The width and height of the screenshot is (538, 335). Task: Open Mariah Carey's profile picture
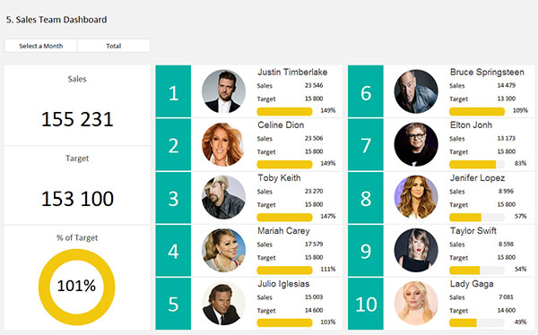pos(223,250)
